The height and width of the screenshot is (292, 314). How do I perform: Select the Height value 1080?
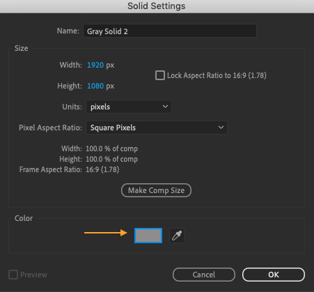[95, 86]
